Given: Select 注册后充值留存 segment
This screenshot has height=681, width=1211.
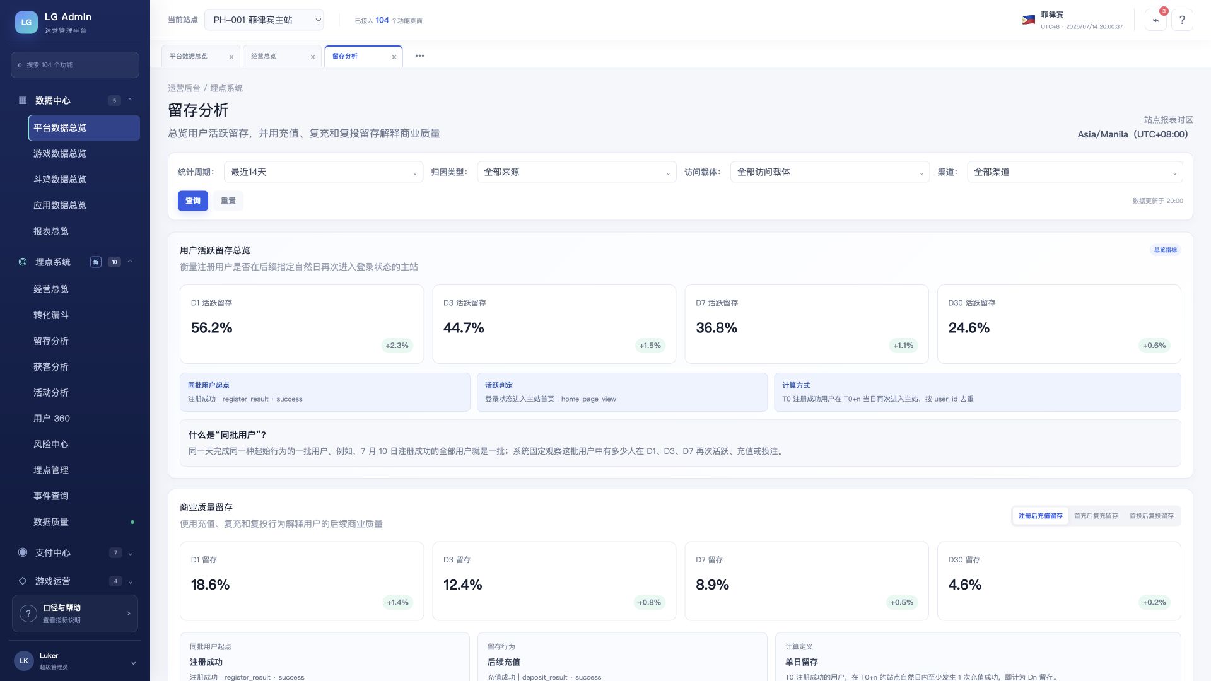Looking at the screenshot, I should pyautogui.click(x=1040, y=516).
